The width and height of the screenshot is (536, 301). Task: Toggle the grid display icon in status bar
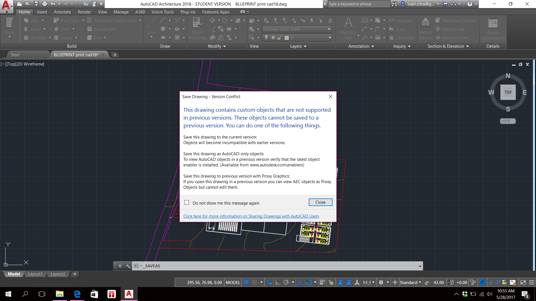[246, 282]
